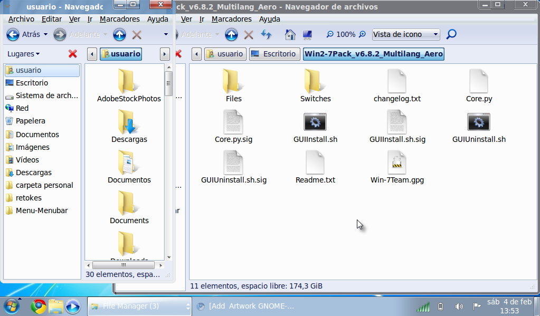Open Google Chrome from the taskbar
This screenshot has width=540, height=316.
39,307
